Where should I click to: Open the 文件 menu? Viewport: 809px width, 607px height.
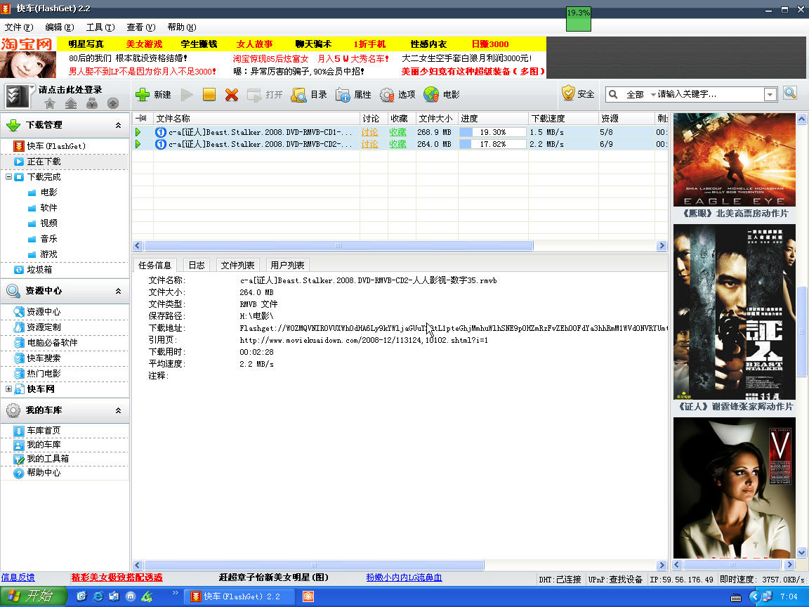point(18,27)
